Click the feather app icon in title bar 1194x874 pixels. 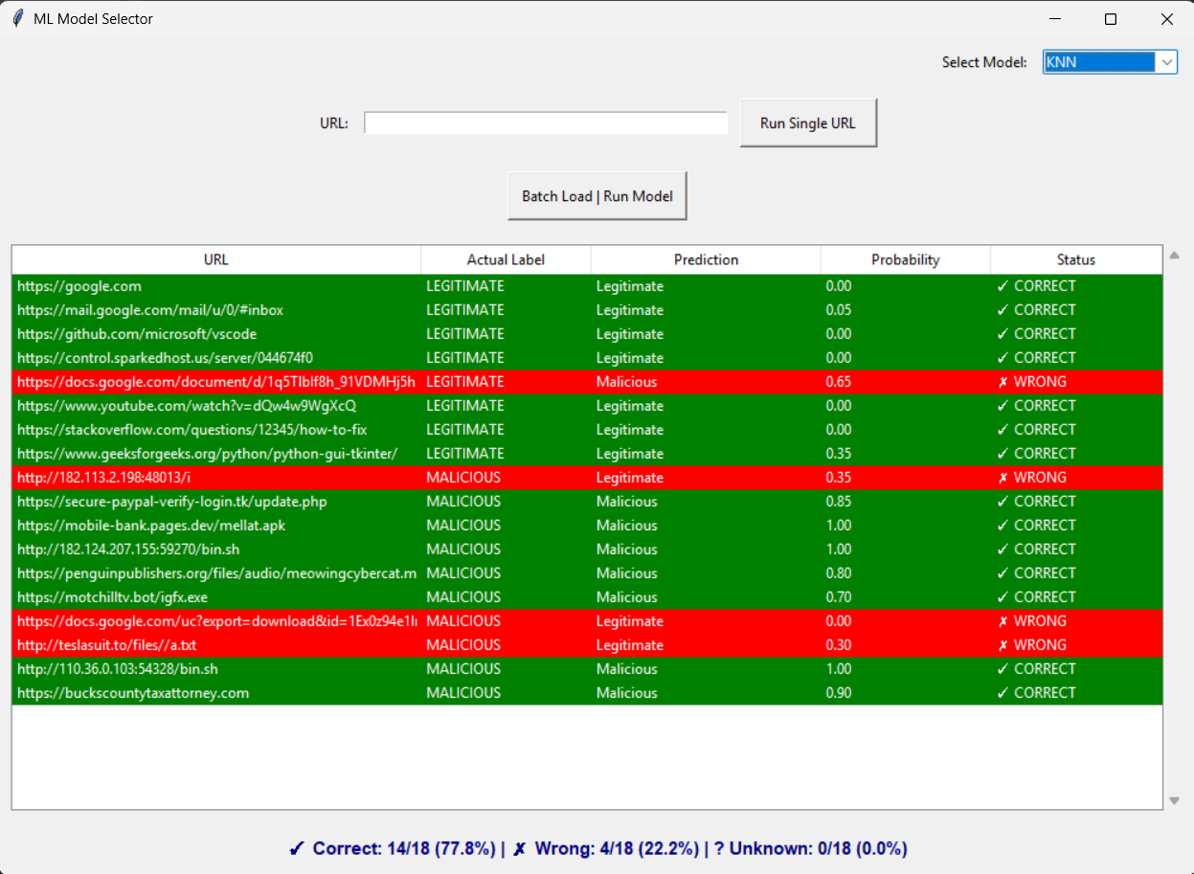coord(17,19)
